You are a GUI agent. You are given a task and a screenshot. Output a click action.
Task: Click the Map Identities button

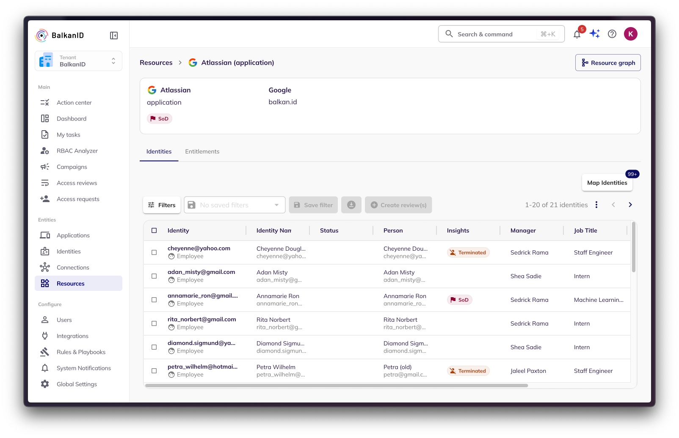[x=607, y=183]
